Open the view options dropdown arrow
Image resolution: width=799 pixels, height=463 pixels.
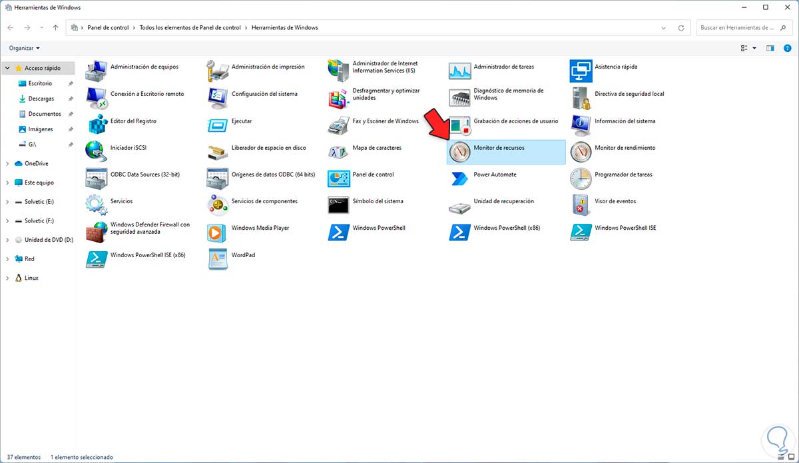coord(754,48)
